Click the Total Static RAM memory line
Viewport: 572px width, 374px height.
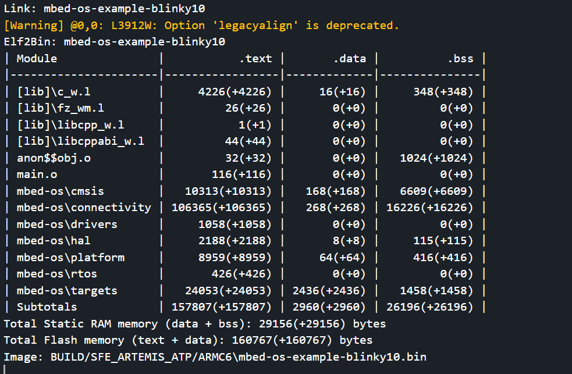click(x=194, y=323)
